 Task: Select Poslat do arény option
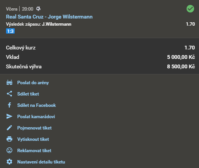click(x=33, y=83)
